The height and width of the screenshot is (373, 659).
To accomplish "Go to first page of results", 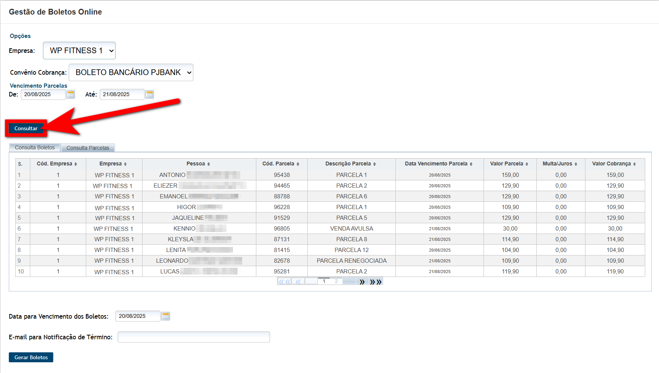I will coord(284,281).
